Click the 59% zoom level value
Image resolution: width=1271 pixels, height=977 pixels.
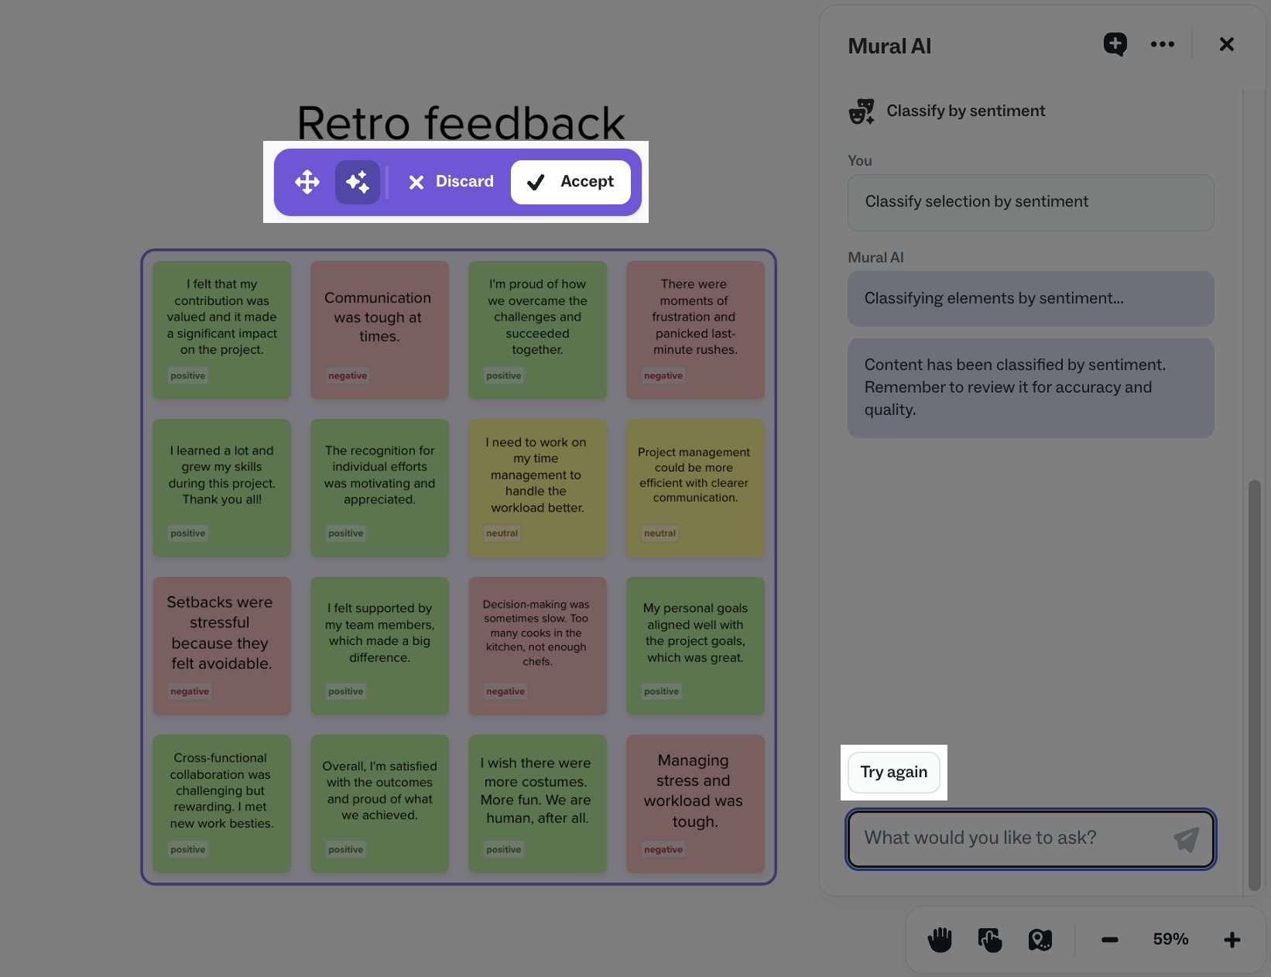1170,940
